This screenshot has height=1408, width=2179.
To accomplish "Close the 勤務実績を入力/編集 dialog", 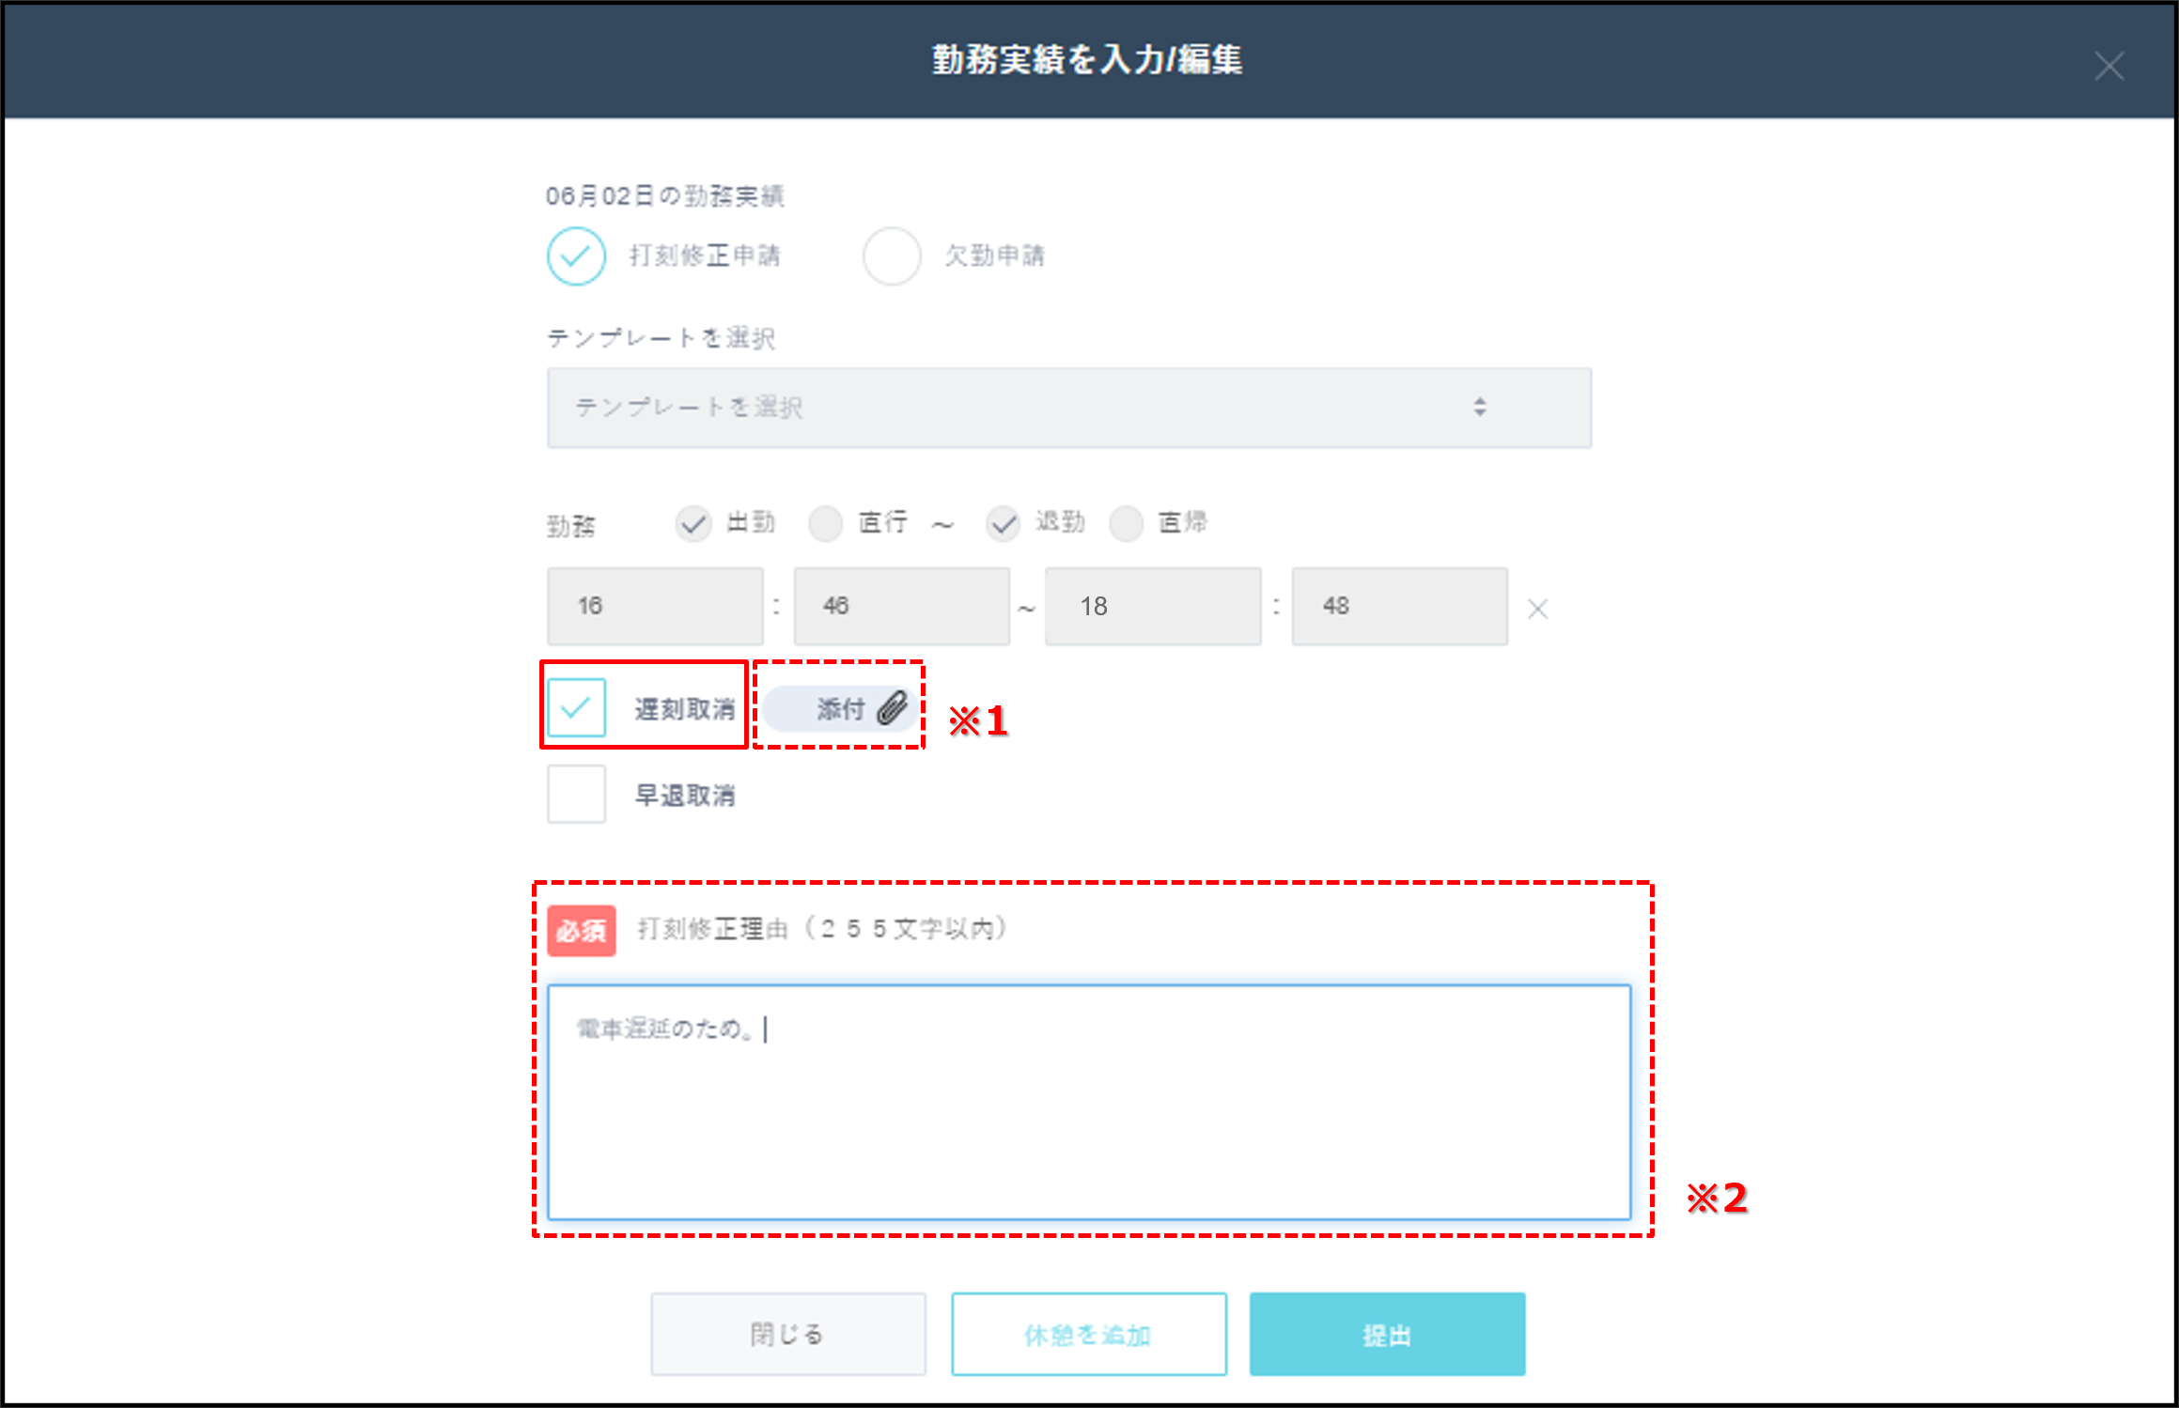I will click(x=2109, y=65).
